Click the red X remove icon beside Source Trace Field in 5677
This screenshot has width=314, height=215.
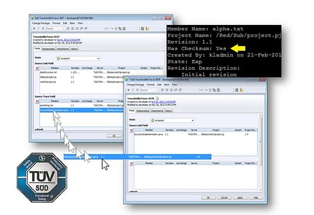[37, 101]
